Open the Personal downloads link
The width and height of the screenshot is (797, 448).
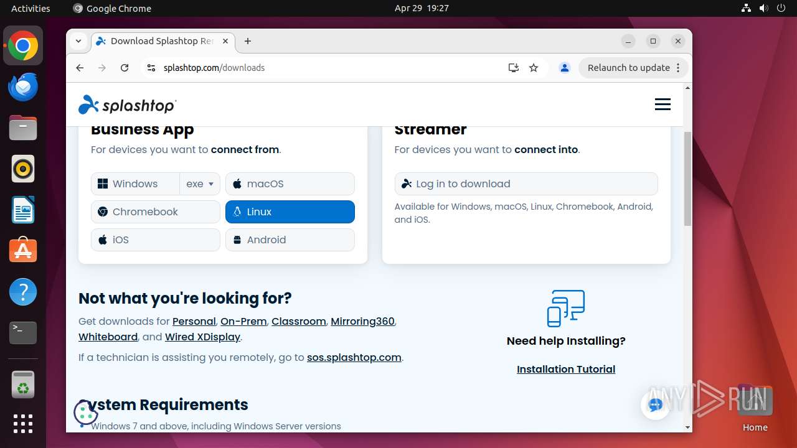pos(194,321)
